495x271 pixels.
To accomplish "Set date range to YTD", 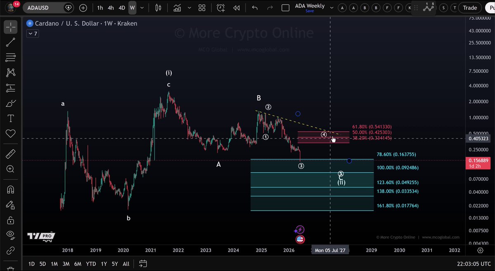I will [x=91, y=264].
